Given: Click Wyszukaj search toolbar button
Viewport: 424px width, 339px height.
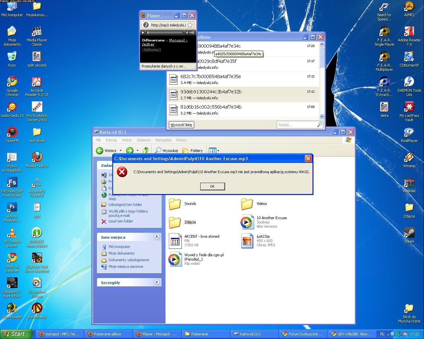Looking at the screenshot, I should (166, 151).
